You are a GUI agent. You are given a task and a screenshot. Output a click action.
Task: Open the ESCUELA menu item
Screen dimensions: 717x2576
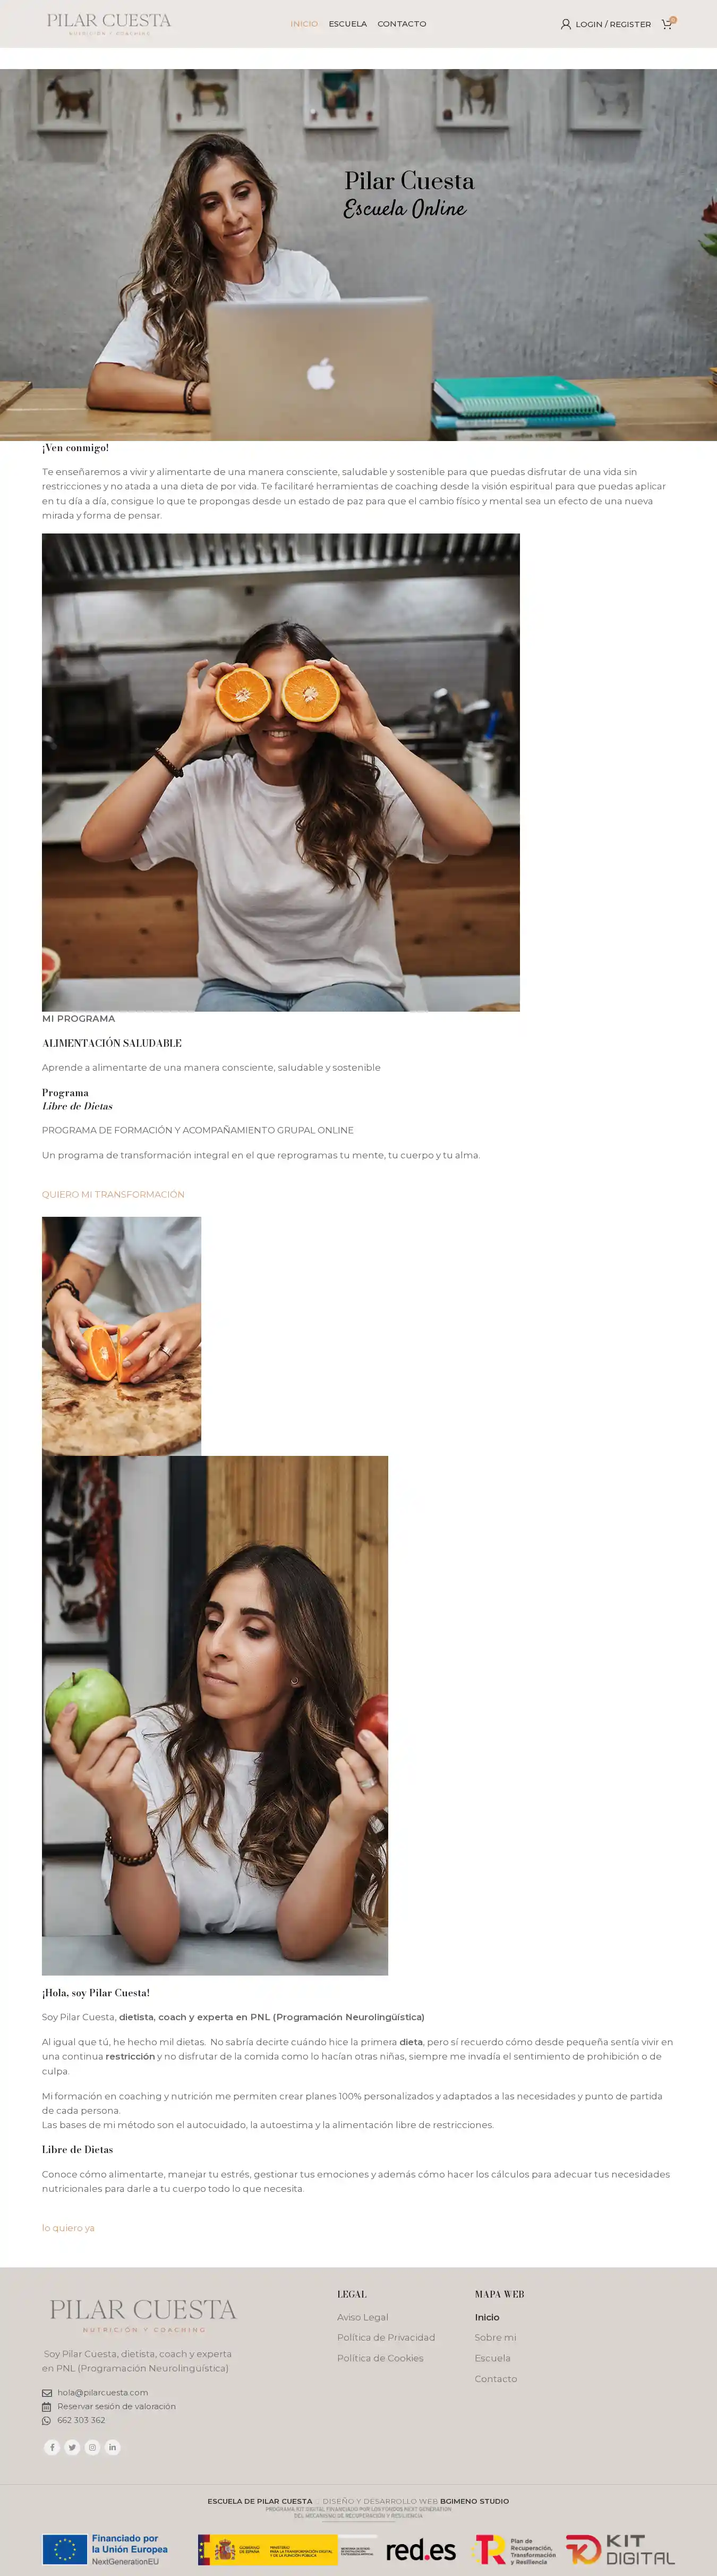pos(348,24)
